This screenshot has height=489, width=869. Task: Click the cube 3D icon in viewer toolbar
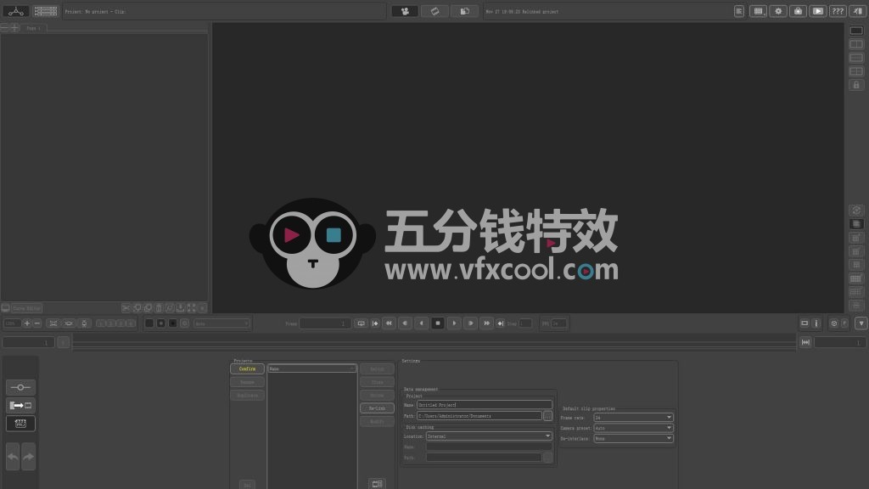click(x=833, y=323)
